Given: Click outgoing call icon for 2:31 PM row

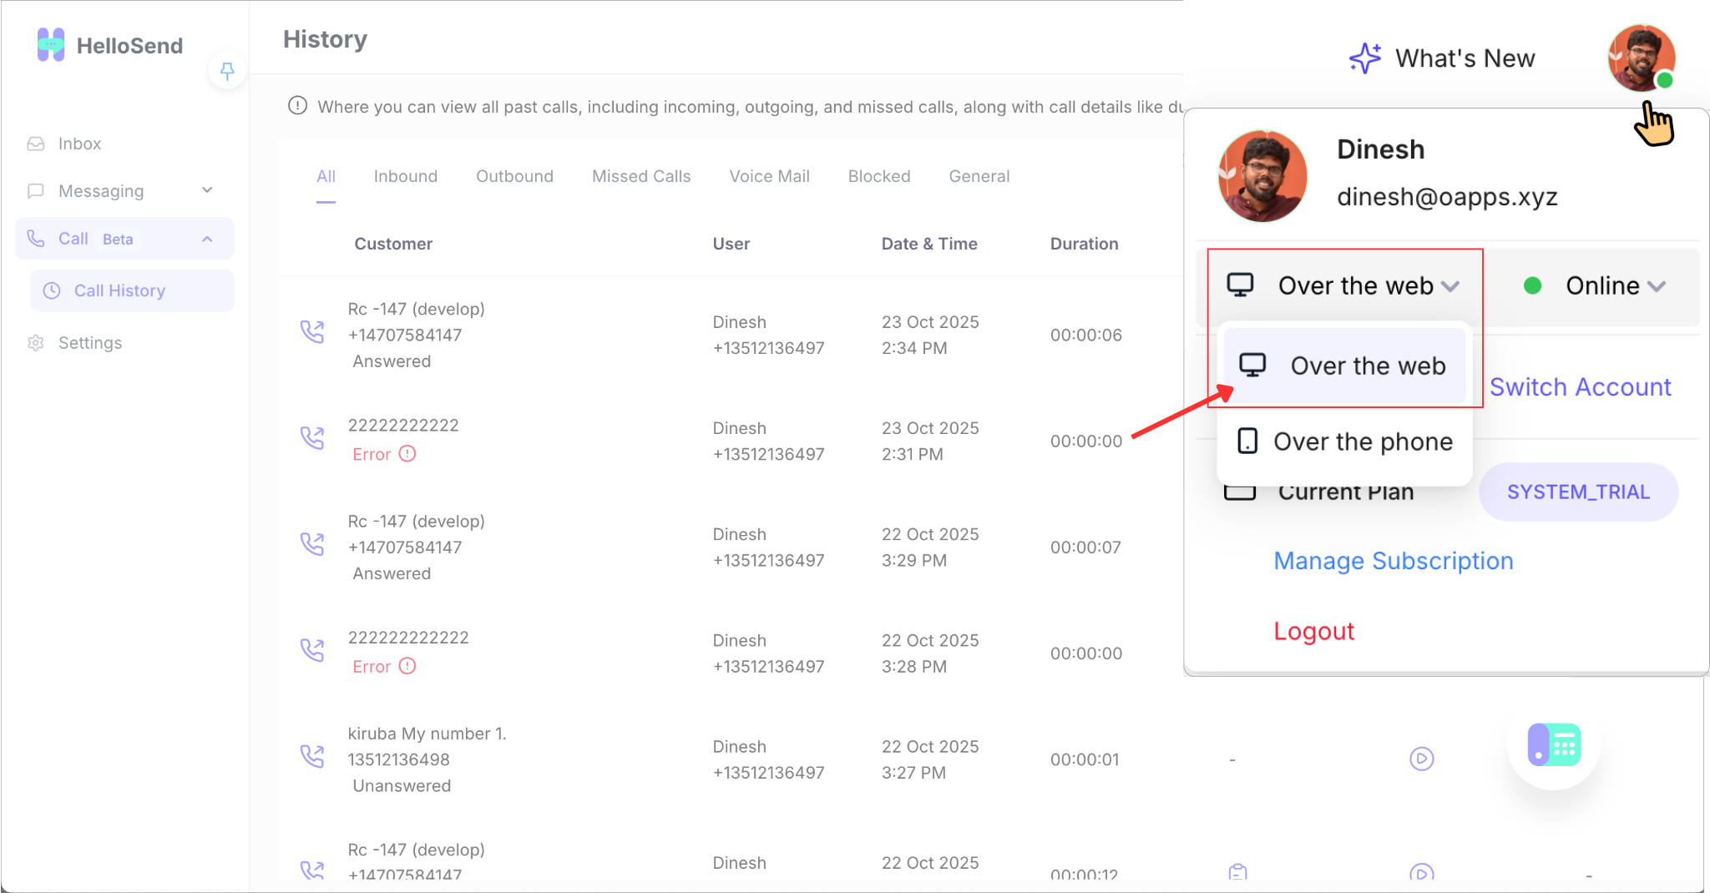Looking at the screenshot, I should pyautogui.click(x=312, y=437).
